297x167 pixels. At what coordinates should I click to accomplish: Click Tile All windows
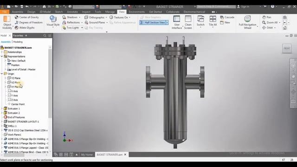pos(213,22)
